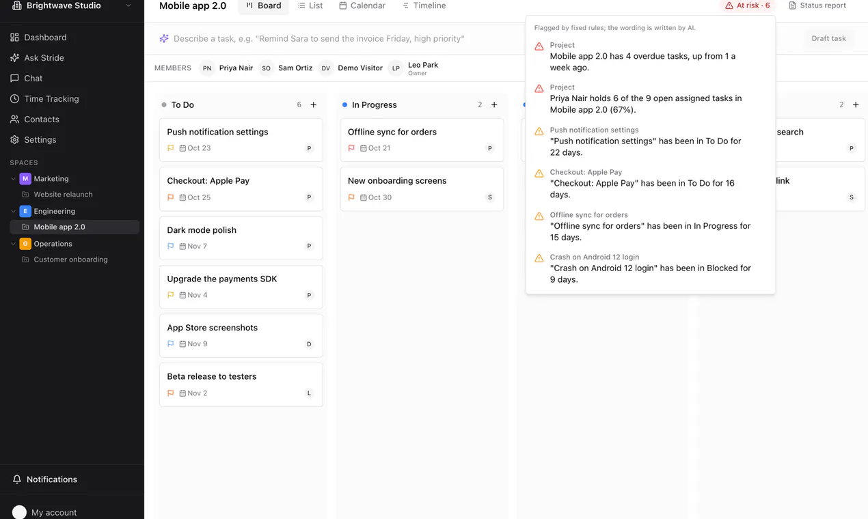This screenshot has height=519, width=868.
Task: Add a task to the To Do column
Action: tap(314, 104)
